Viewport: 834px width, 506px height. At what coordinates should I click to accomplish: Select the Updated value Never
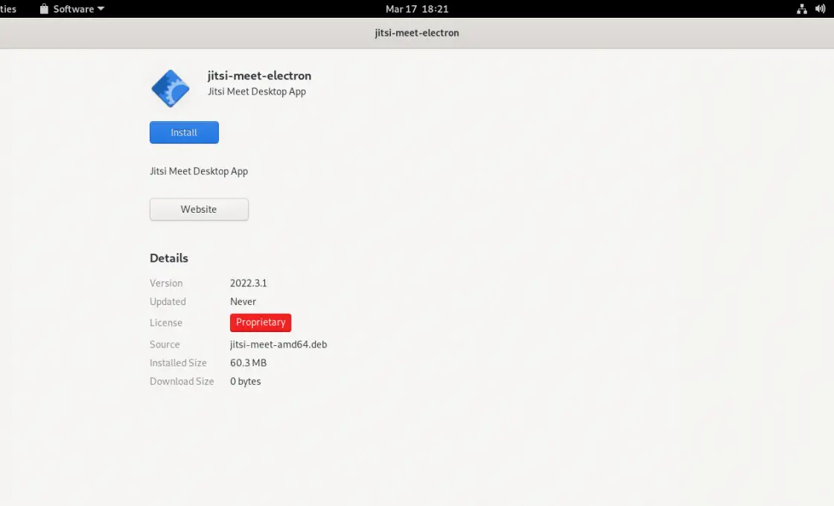tap(243, 301)
